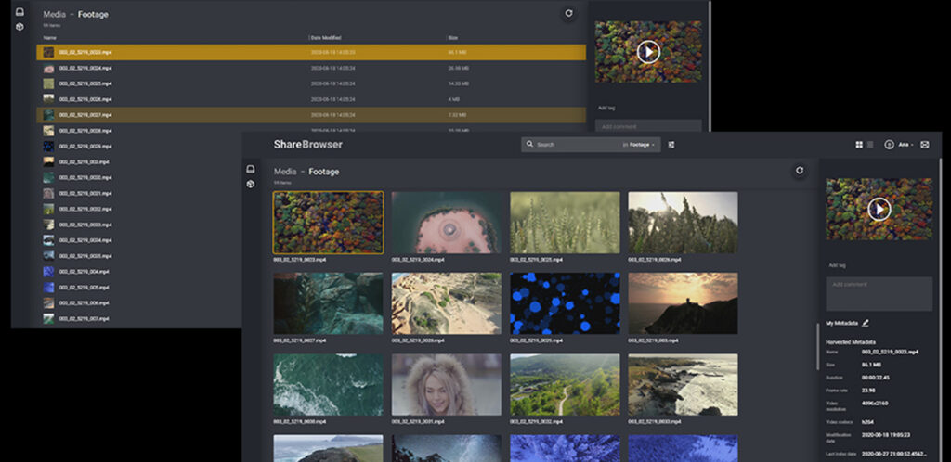Select the underwater kelp thumbnail 0027
Viewport: 951px width, 462px height.
click(328, 303)
